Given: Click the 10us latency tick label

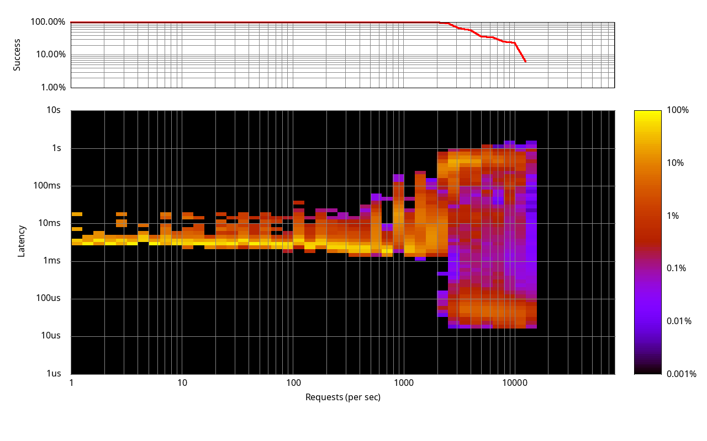Looking at the screenshot, I should point(50,336).
